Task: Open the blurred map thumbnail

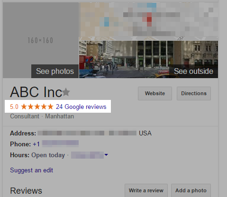Action: pos(148,21)
